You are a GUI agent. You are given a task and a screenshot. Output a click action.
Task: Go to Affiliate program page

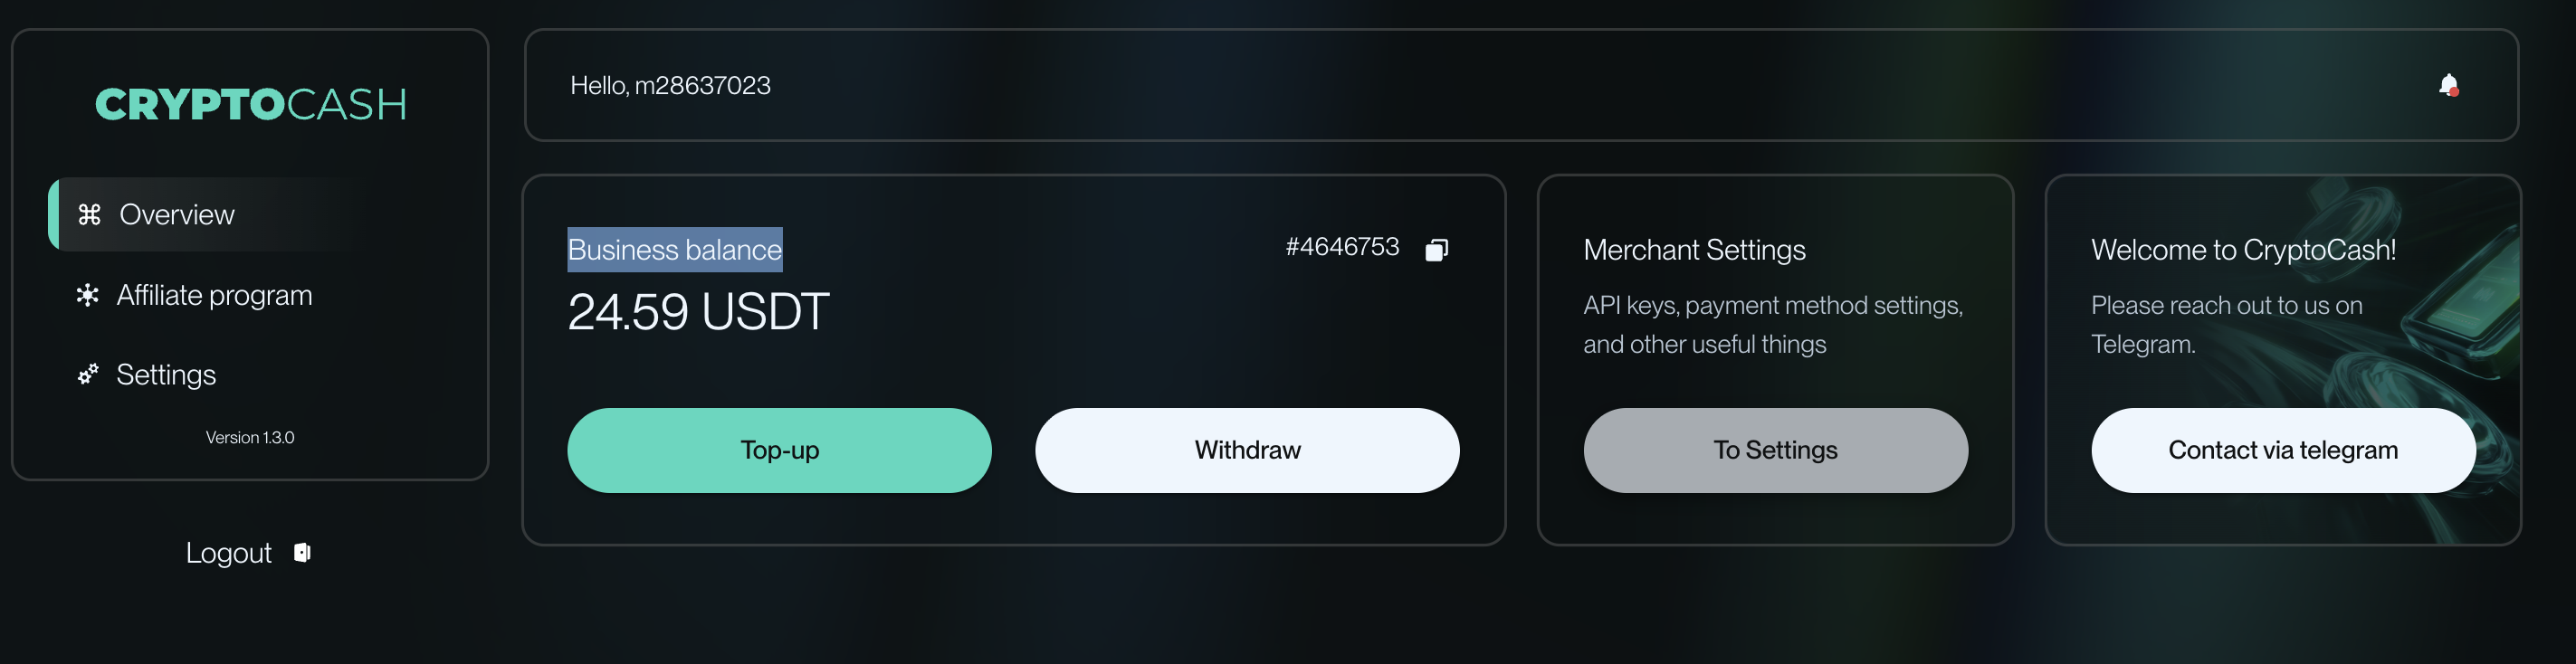(214, 295)
